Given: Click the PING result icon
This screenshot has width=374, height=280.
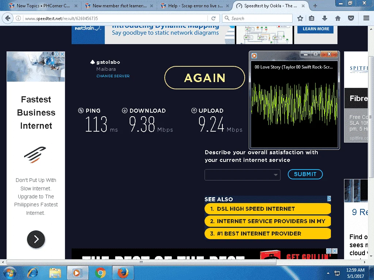Looking at the screenshot, I should coord(81,110).
